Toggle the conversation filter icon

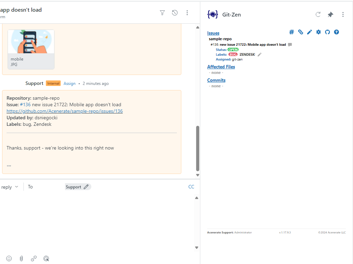tap(162, 13)
